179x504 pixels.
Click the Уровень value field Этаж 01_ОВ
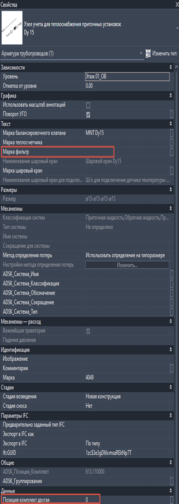(127, 77)
